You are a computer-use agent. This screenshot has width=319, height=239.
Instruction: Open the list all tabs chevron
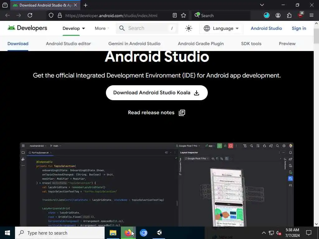coord(262,5)
